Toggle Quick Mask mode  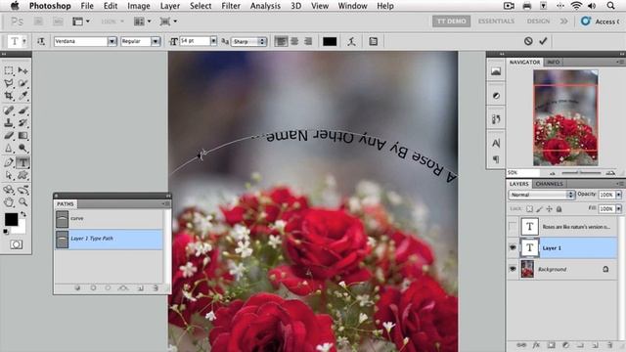[x=17, y=244]
